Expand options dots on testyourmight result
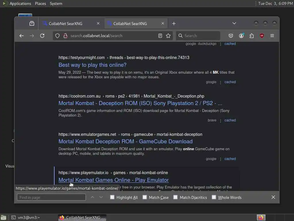This screenshot has height=221, width=294. [220, 82]
